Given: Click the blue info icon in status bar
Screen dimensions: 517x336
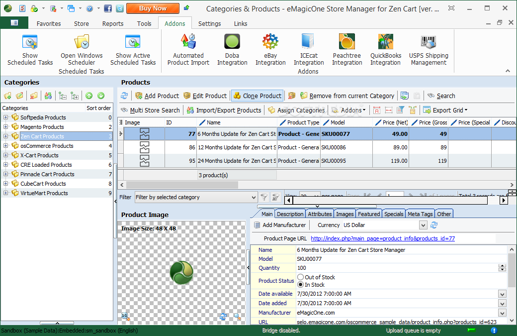Looking at the screenshot, I should pyautogui.click(x=494, y=331).
